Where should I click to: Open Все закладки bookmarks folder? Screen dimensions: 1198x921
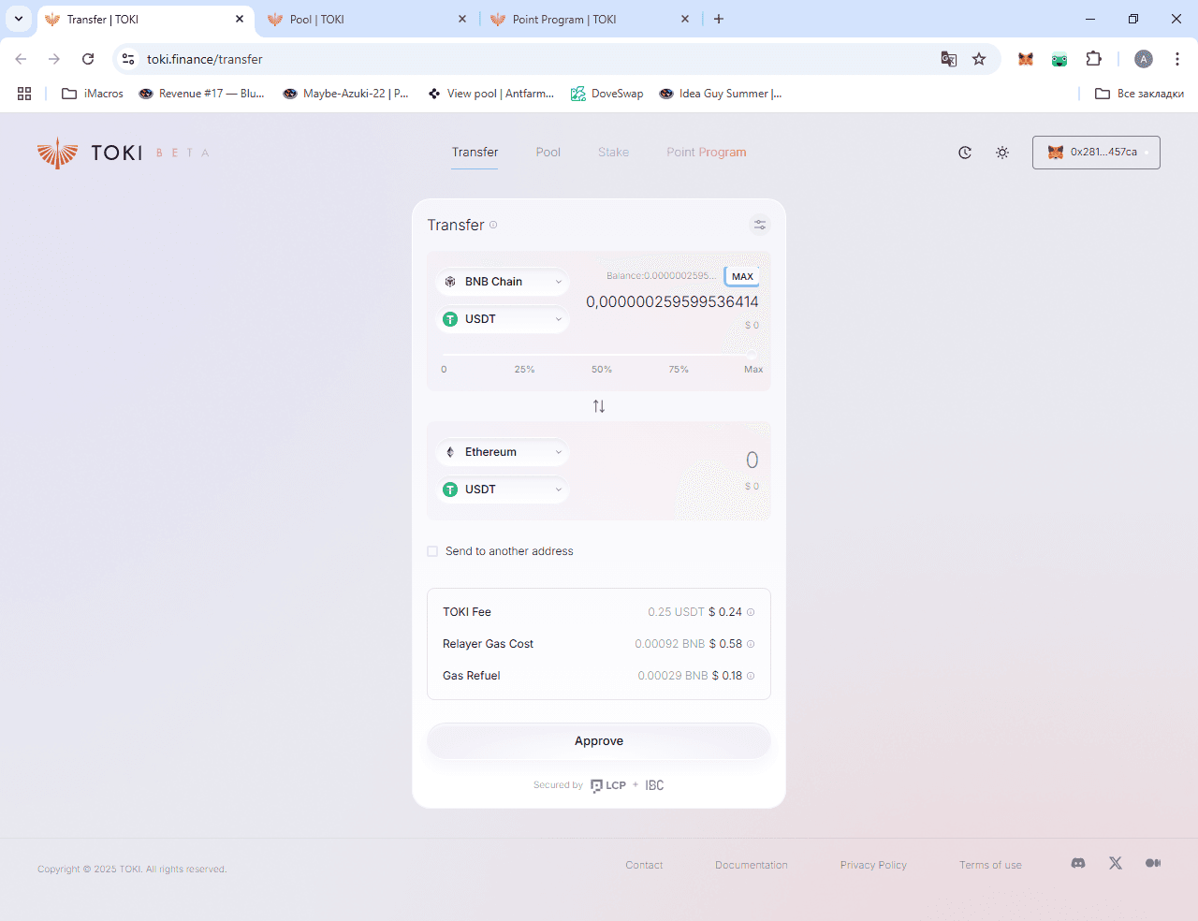(1139, 94)
